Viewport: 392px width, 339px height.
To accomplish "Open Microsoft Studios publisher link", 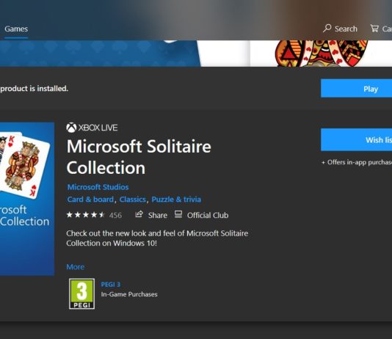I will [x=98, y=187].
